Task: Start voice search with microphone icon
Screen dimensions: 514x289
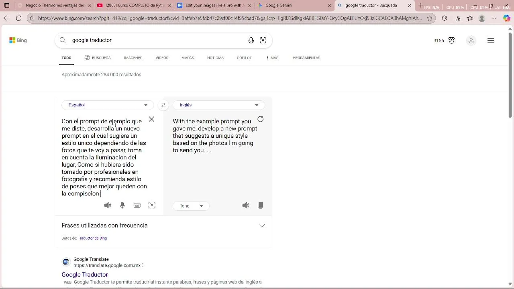Action: 251,40
